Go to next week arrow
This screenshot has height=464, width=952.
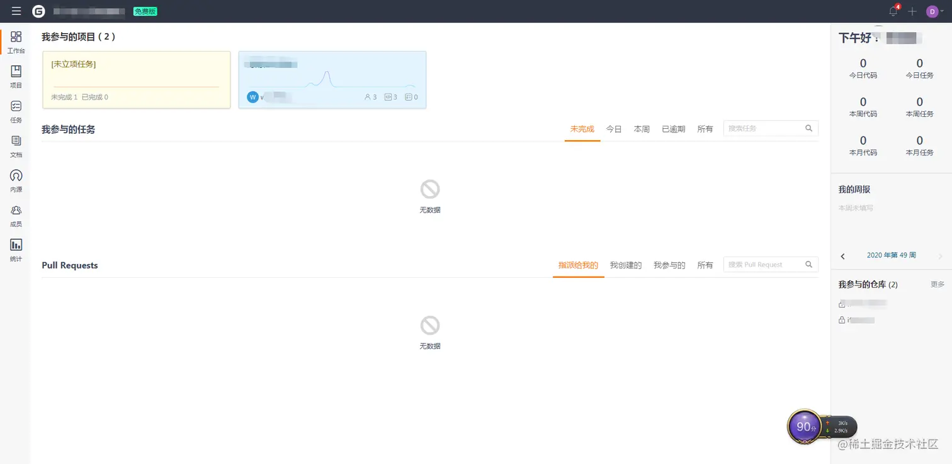pos(941,256)
